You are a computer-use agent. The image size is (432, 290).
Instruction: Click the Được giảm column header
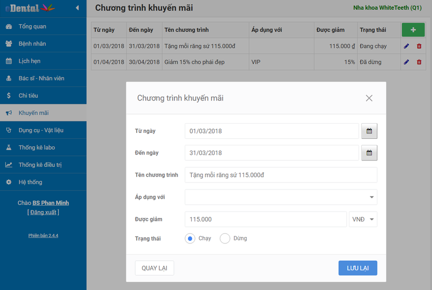point(335,30)
